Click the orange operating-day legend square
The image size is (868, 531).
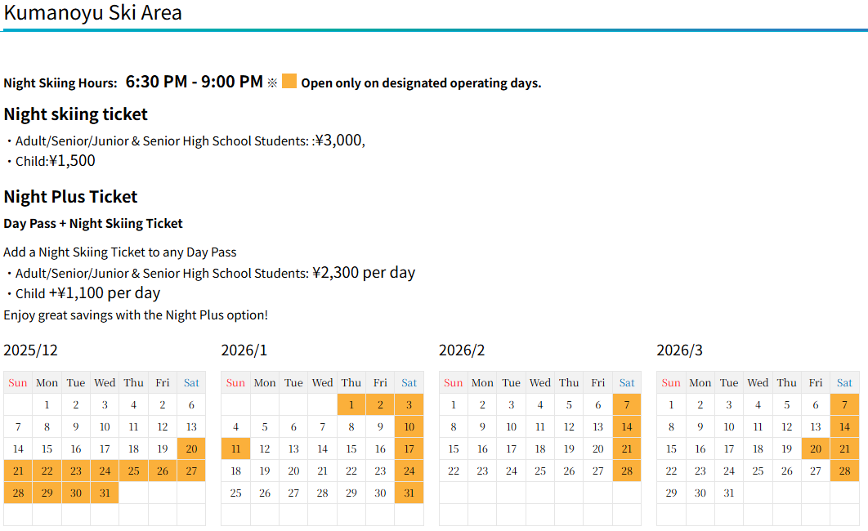coord(289,82)
